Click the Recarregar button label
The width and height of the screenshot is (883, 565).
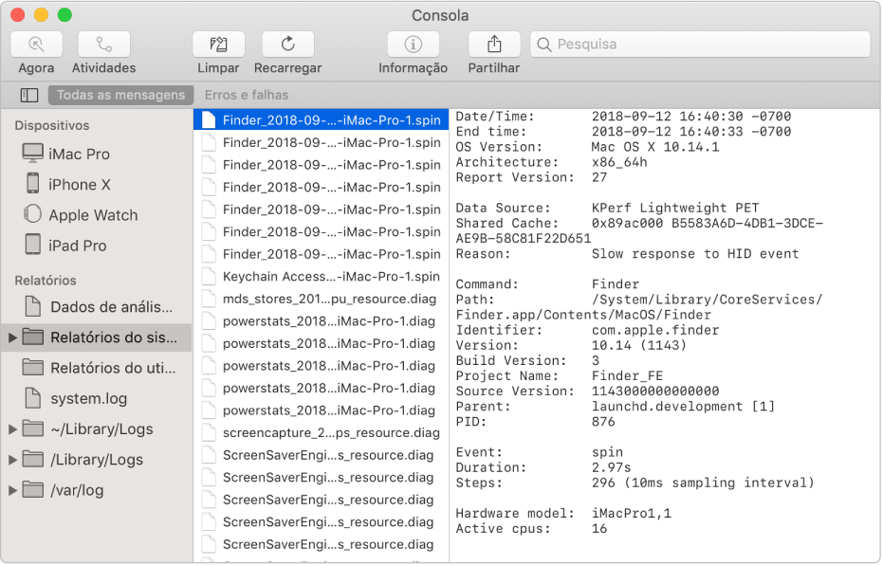pyautogui.click(x=287, y=68)
